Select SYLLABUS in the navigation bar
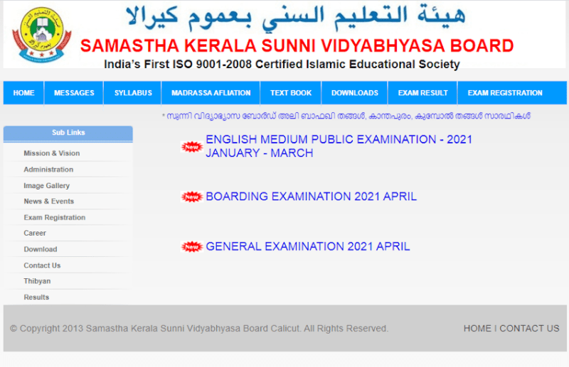 pyautogui.click(x=133, y=93)
